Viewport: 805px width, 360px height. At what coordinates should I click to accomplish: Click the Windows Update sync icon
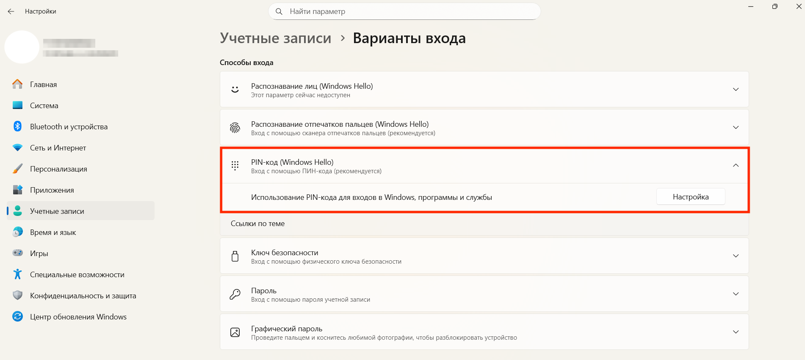point(17,316)
